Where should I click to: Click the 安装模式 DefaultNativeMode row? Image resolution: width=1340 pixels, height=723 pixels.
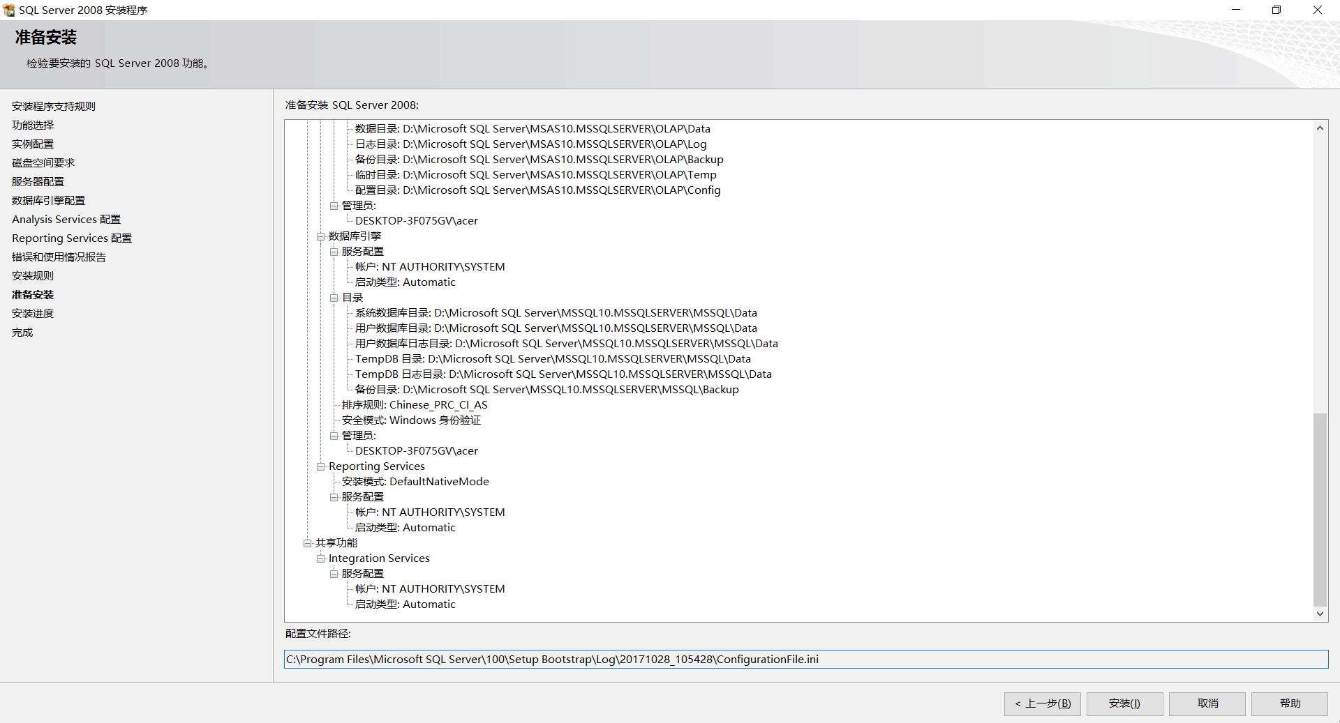(x=415, y=482)
